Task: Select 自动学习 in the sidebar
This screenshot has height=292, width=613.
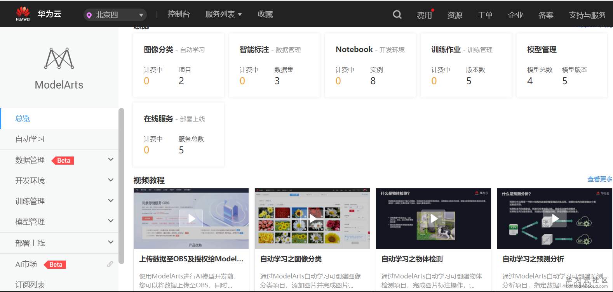Action: point(59,139)
